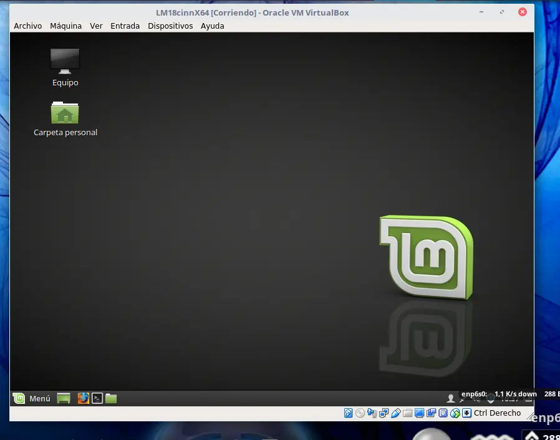The height and width of the screenshot is (440, 560).
Task: Open the Ayuda menu
Action: (x=213, y=26)
